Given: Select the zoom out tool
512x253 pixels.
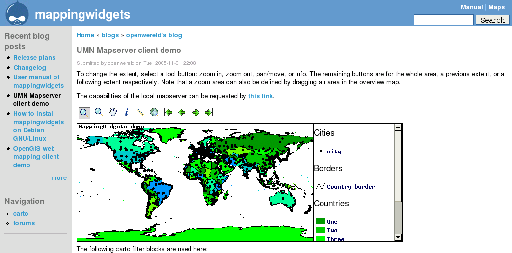Looking at the screenshot, I should 99,112.
